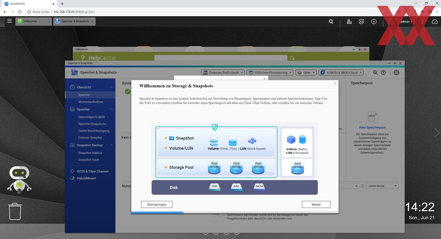441x239 pixels.
Task: Click the Überspringen button
Action: (x=157, y=204)
